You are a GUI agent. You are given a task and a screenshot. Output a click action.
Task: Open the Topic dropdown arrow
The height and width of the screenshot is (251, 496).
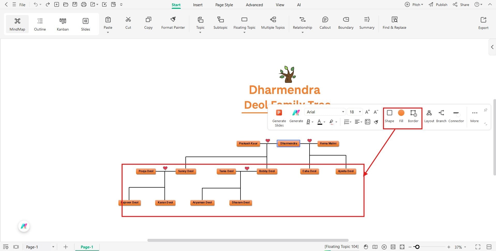coord(200,32)
